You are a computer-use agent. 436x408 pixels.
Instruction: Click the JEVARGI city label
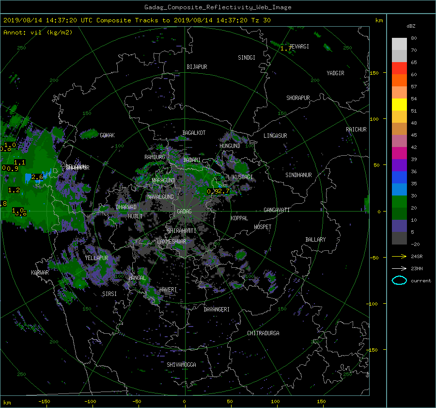coord(299,47)
